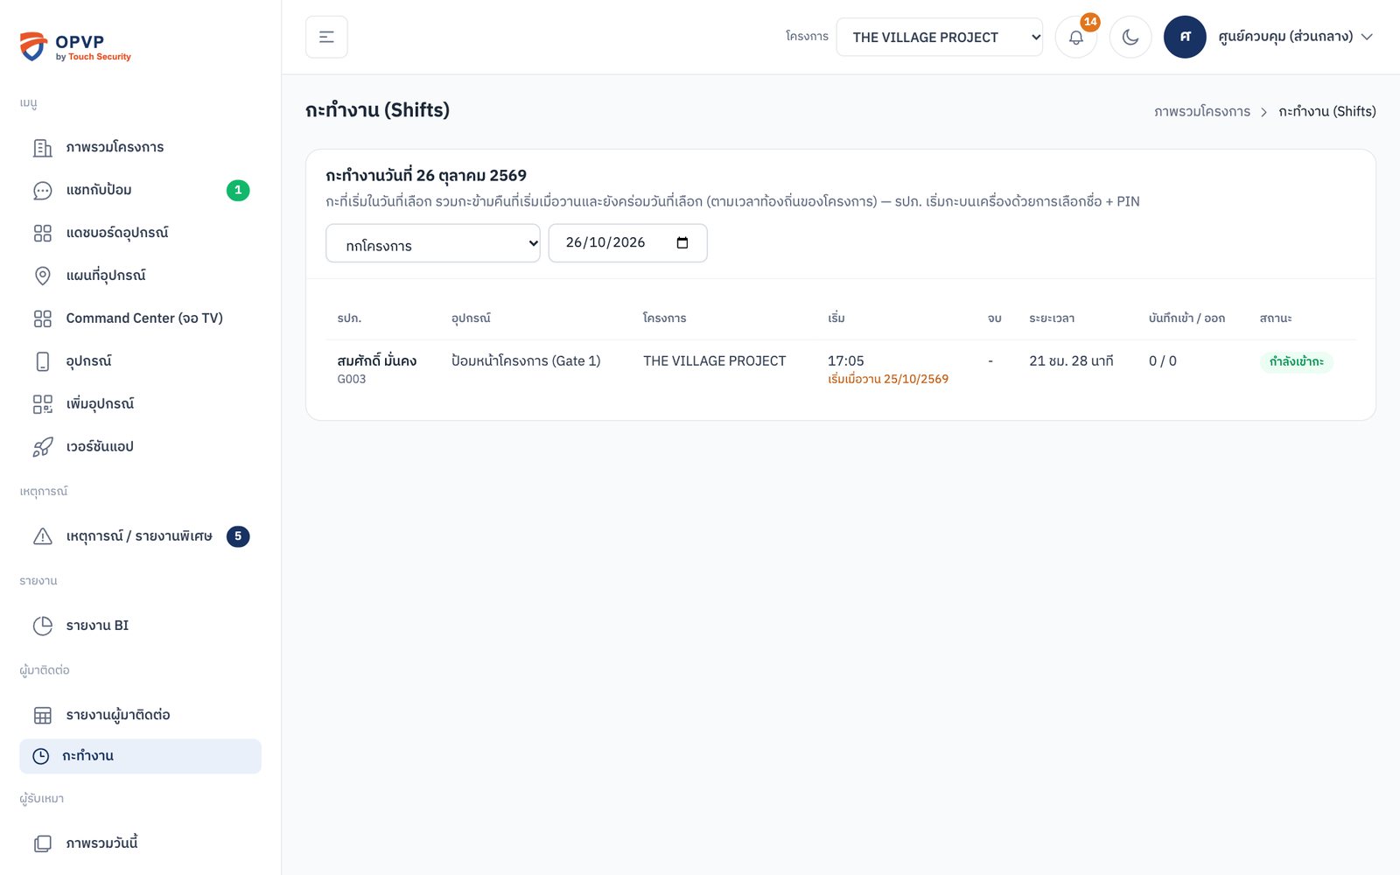Viewport: 1400px width, 875px height.
Task: Toggle the sidebar with the hamburger button
Action: pos(326,37)
